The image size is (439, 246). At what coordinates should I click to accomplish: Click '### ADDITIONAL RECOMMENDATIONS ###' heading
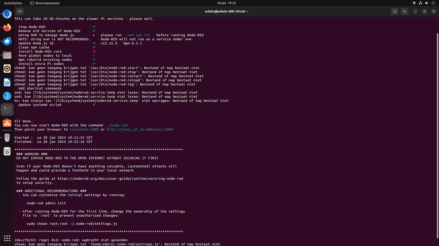(x=52, y=191)
